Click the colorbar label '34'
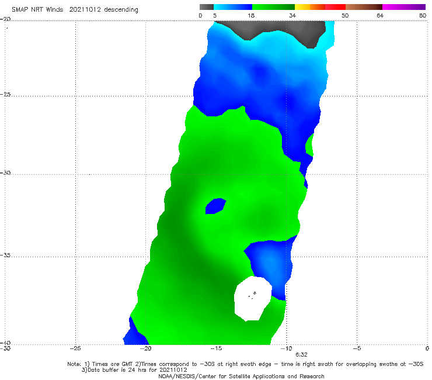 (x=292, y=15)
